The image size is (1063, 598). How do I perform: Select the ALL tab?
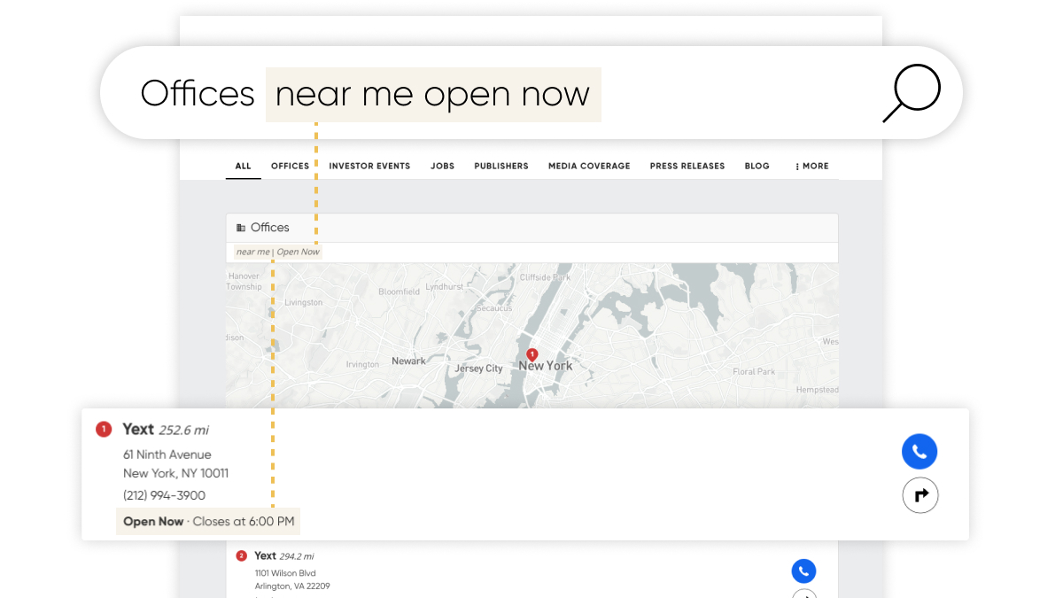(244, 166)
